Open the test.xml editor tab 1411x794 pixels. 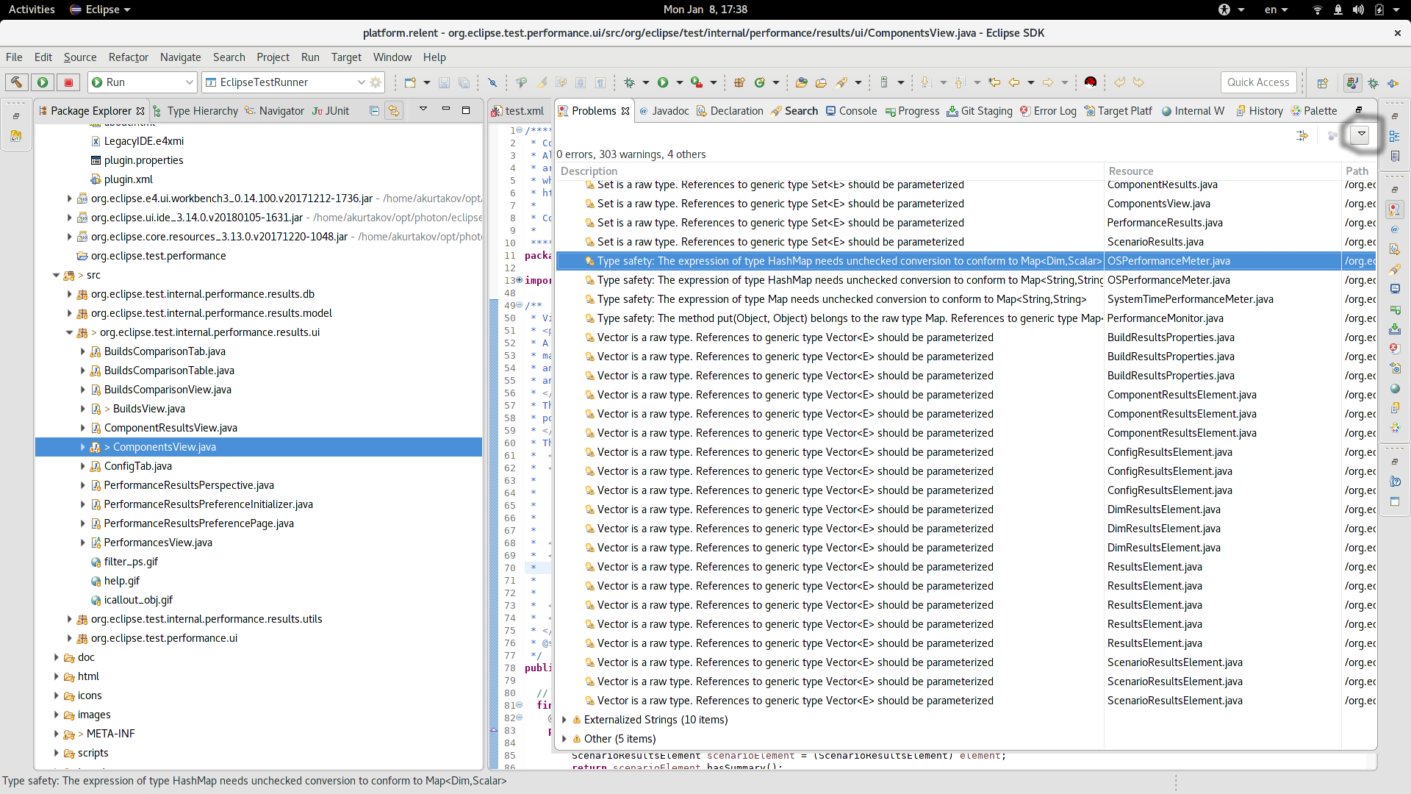[x=518, y=111]
